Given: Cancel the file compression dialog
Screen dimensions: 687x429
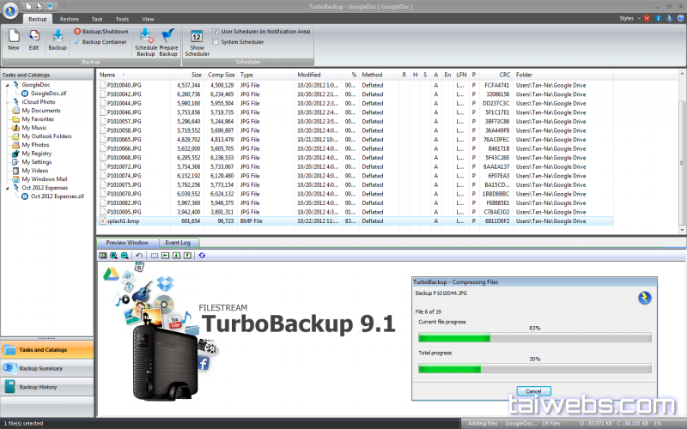Looking at the screenshot, I should 532,390.
